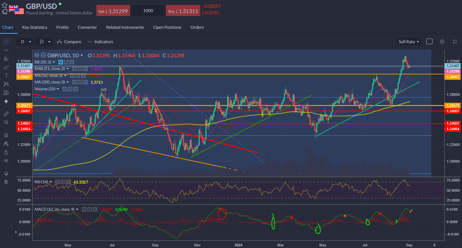Click the zoom-in magnifier tool
The width and height of the screenshot is (462, 248).
tap(6, 122)
